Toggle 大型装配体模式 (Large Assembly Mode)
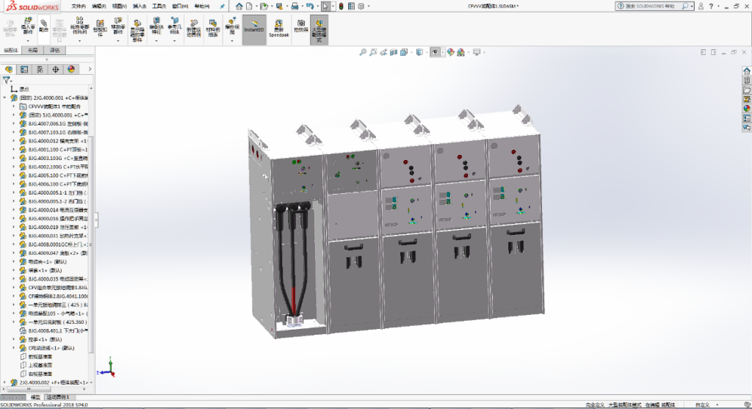 319,29
